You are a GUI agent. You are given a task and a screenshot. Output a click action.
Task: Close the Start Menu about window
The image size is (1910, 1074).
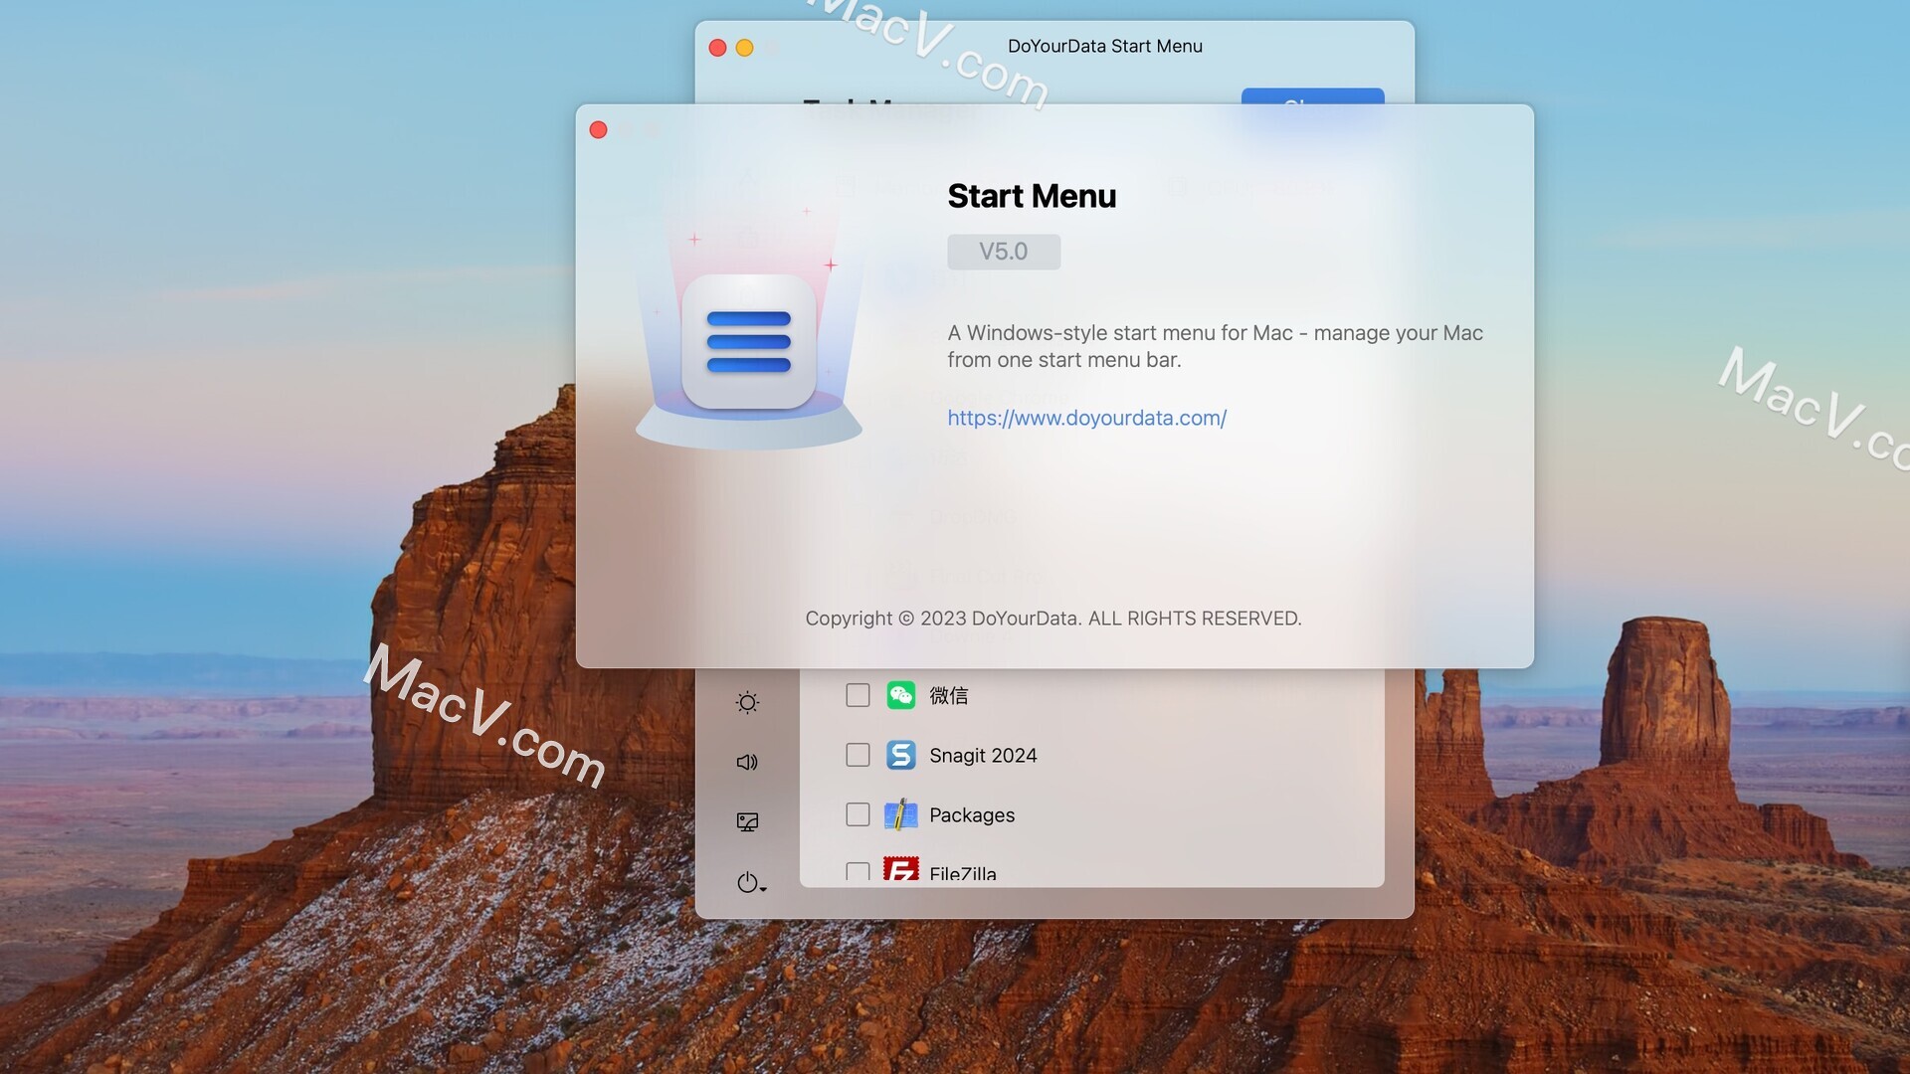(x=598, y=130)
